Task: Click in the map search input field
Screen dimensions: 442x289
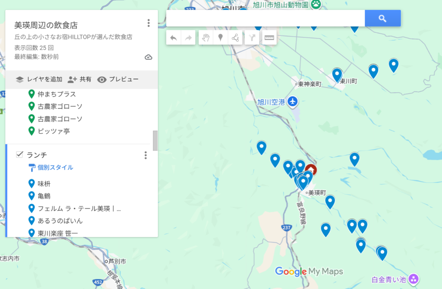Action: click(x=265, y=18)
